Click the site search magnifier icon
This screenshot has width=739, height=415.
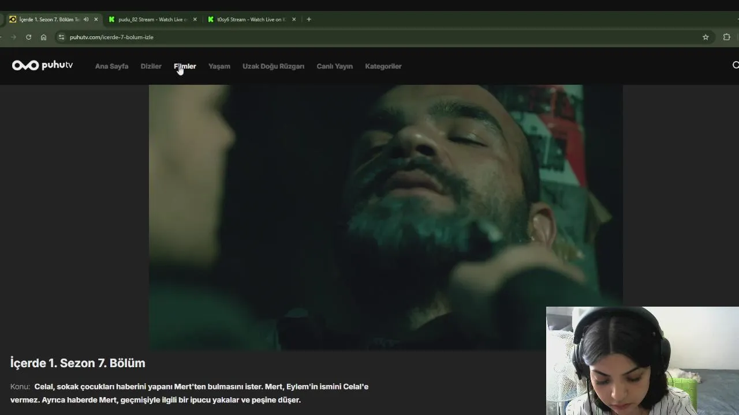736,65
